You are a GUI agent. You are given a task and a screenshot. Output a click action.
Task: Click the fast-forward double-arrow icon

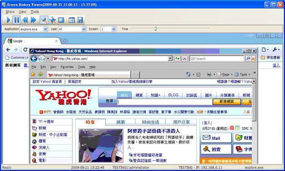click(x=33, y=20)
